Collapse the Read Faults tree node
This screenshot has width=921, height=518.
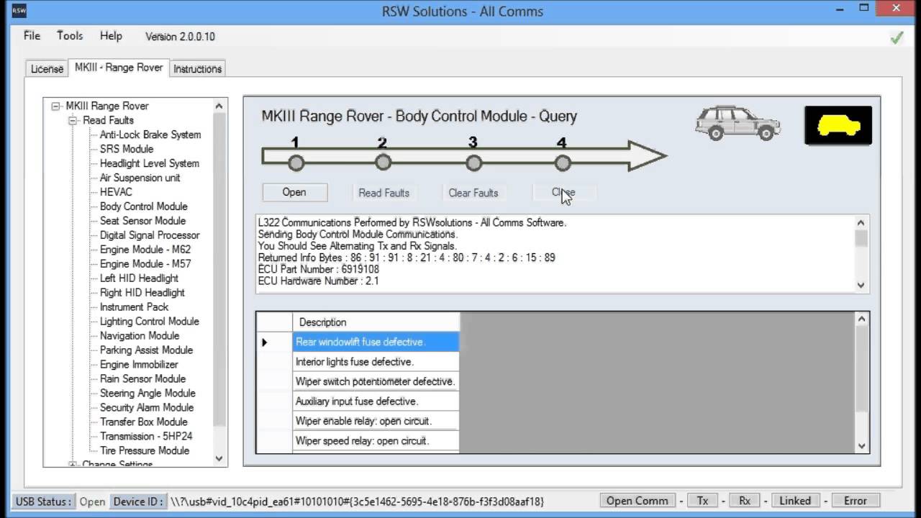point(73,120)
